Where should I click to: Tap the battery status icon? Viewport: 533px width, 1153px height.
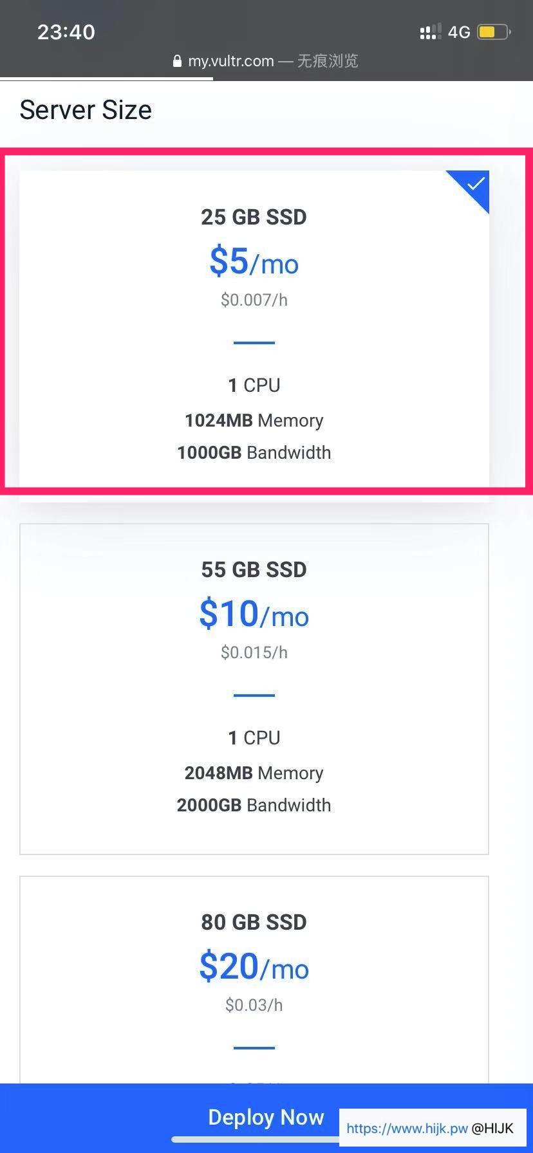(x=494, y=32)
